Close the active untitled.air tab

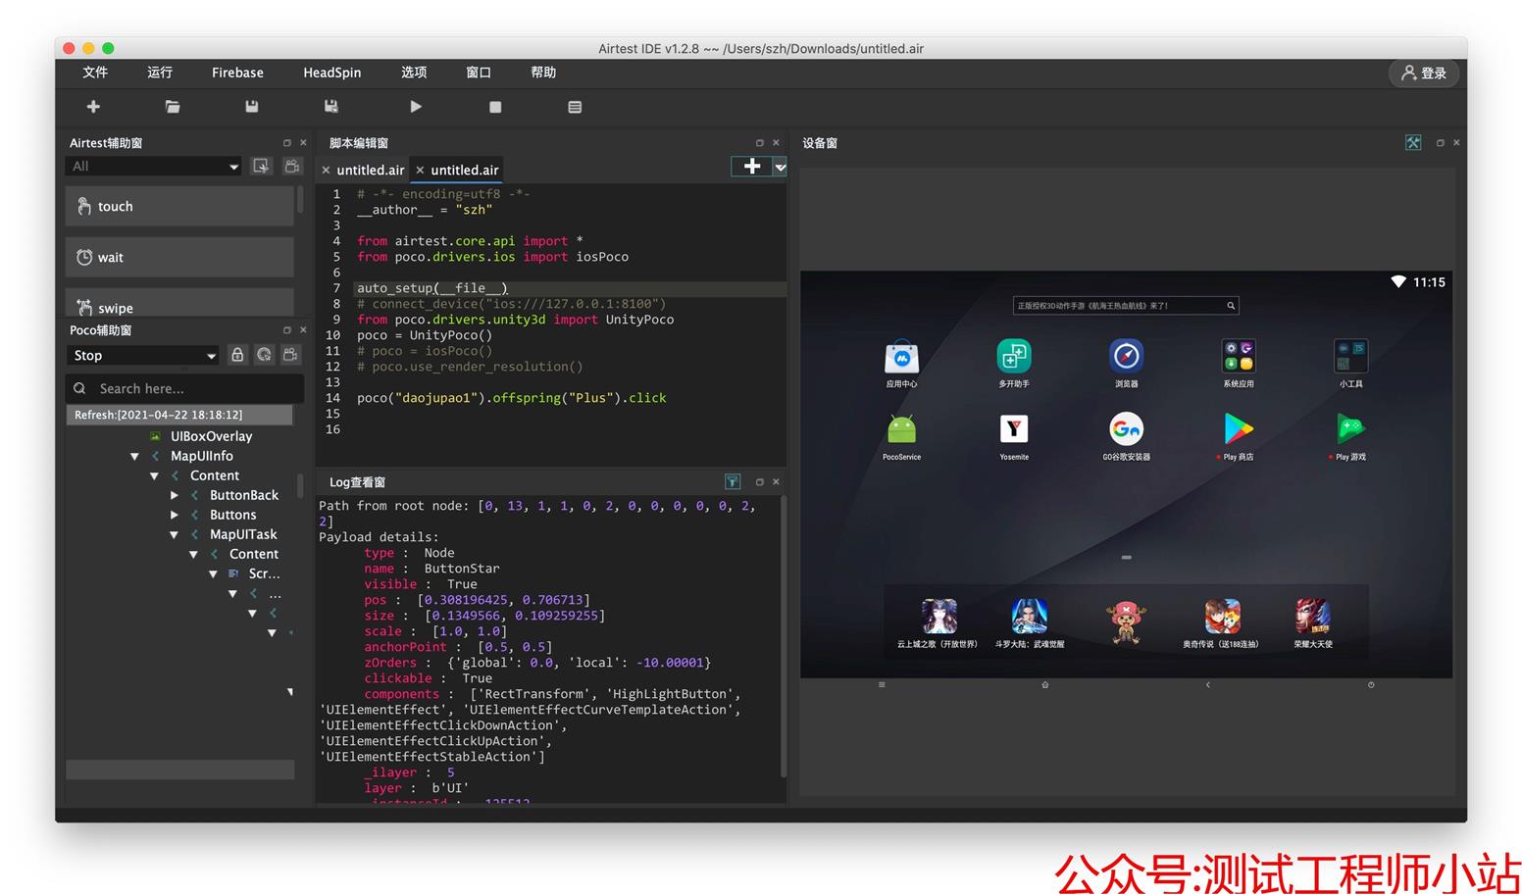coord(420,171)
